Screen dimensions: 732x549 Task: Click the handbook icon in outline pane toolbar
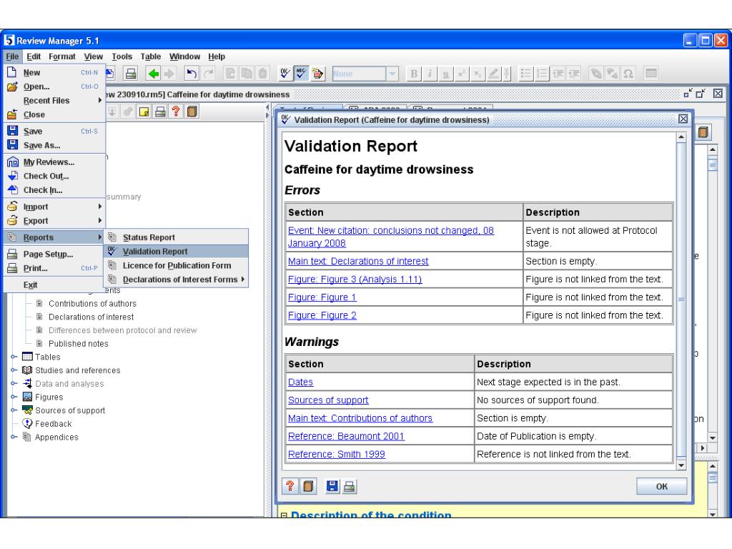point(192,112)
